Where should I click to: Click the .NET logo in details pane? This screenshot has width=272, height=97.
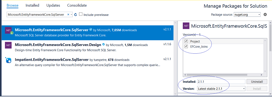tap(186, 26)
